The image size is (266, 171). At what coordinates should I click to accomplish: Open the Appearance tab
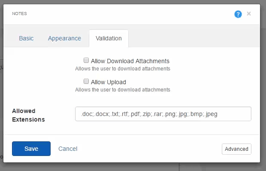click(64, 38)
